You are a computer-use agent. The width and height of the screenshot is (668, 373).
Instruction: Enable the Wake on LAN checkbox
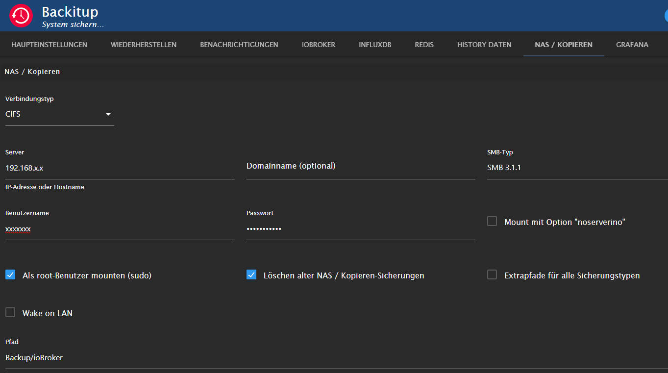tap(10, 313)
